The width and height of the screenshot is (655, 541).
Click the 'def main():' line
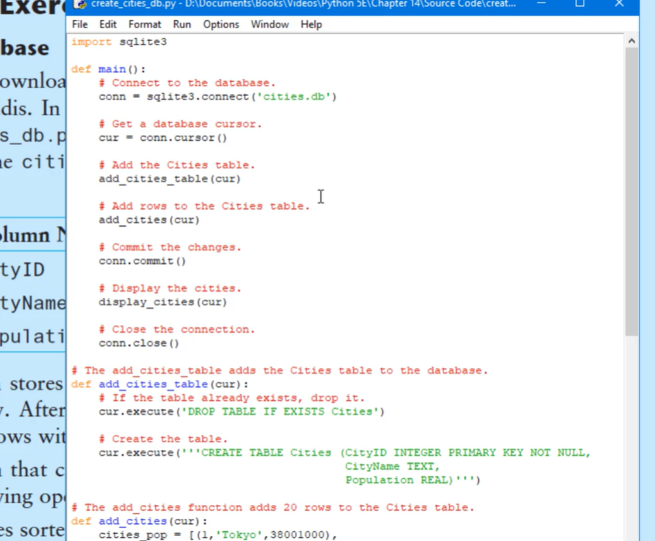[109, 70]
